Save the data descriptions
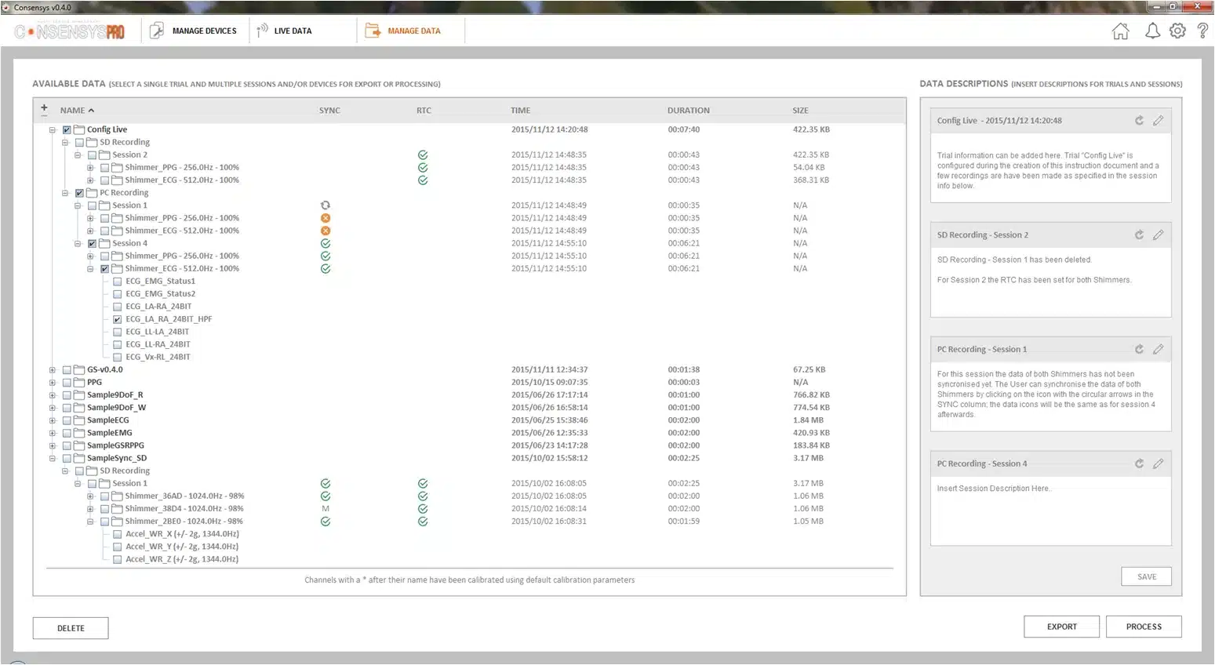The height and width of the screenshot is (665, 1215). click(x=1147, y=576)
